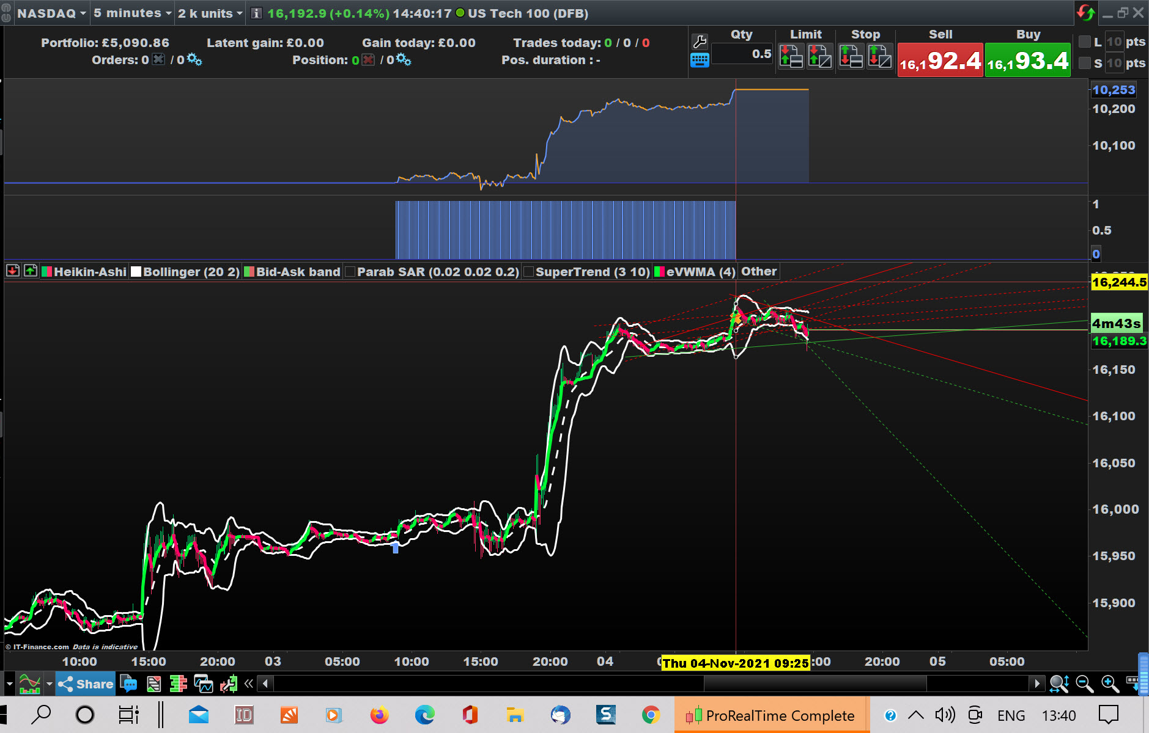Click the auto-fit zoom magnifier icon
Viewport: 1149px width, 733px height.
pyautogui.click(x=1059, y=684)
